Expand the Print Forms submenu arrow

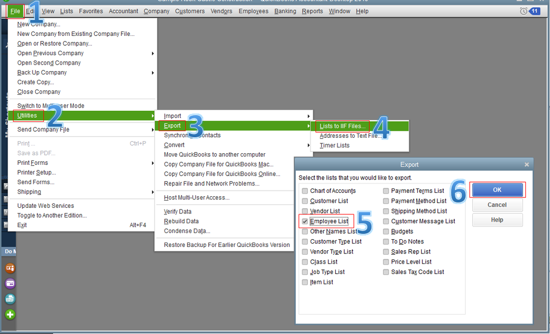point(153,163)
